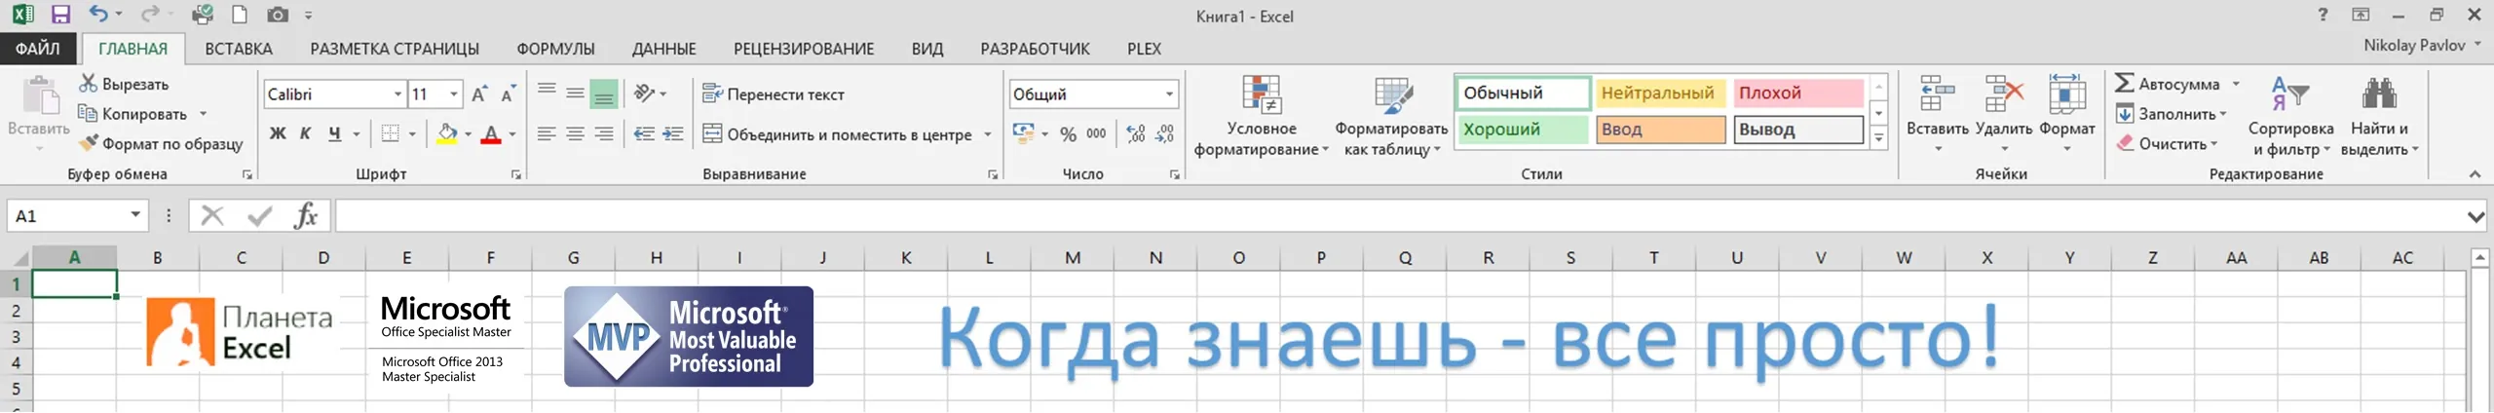Click the Format Painter brush icon

click(x=89, y=143)
